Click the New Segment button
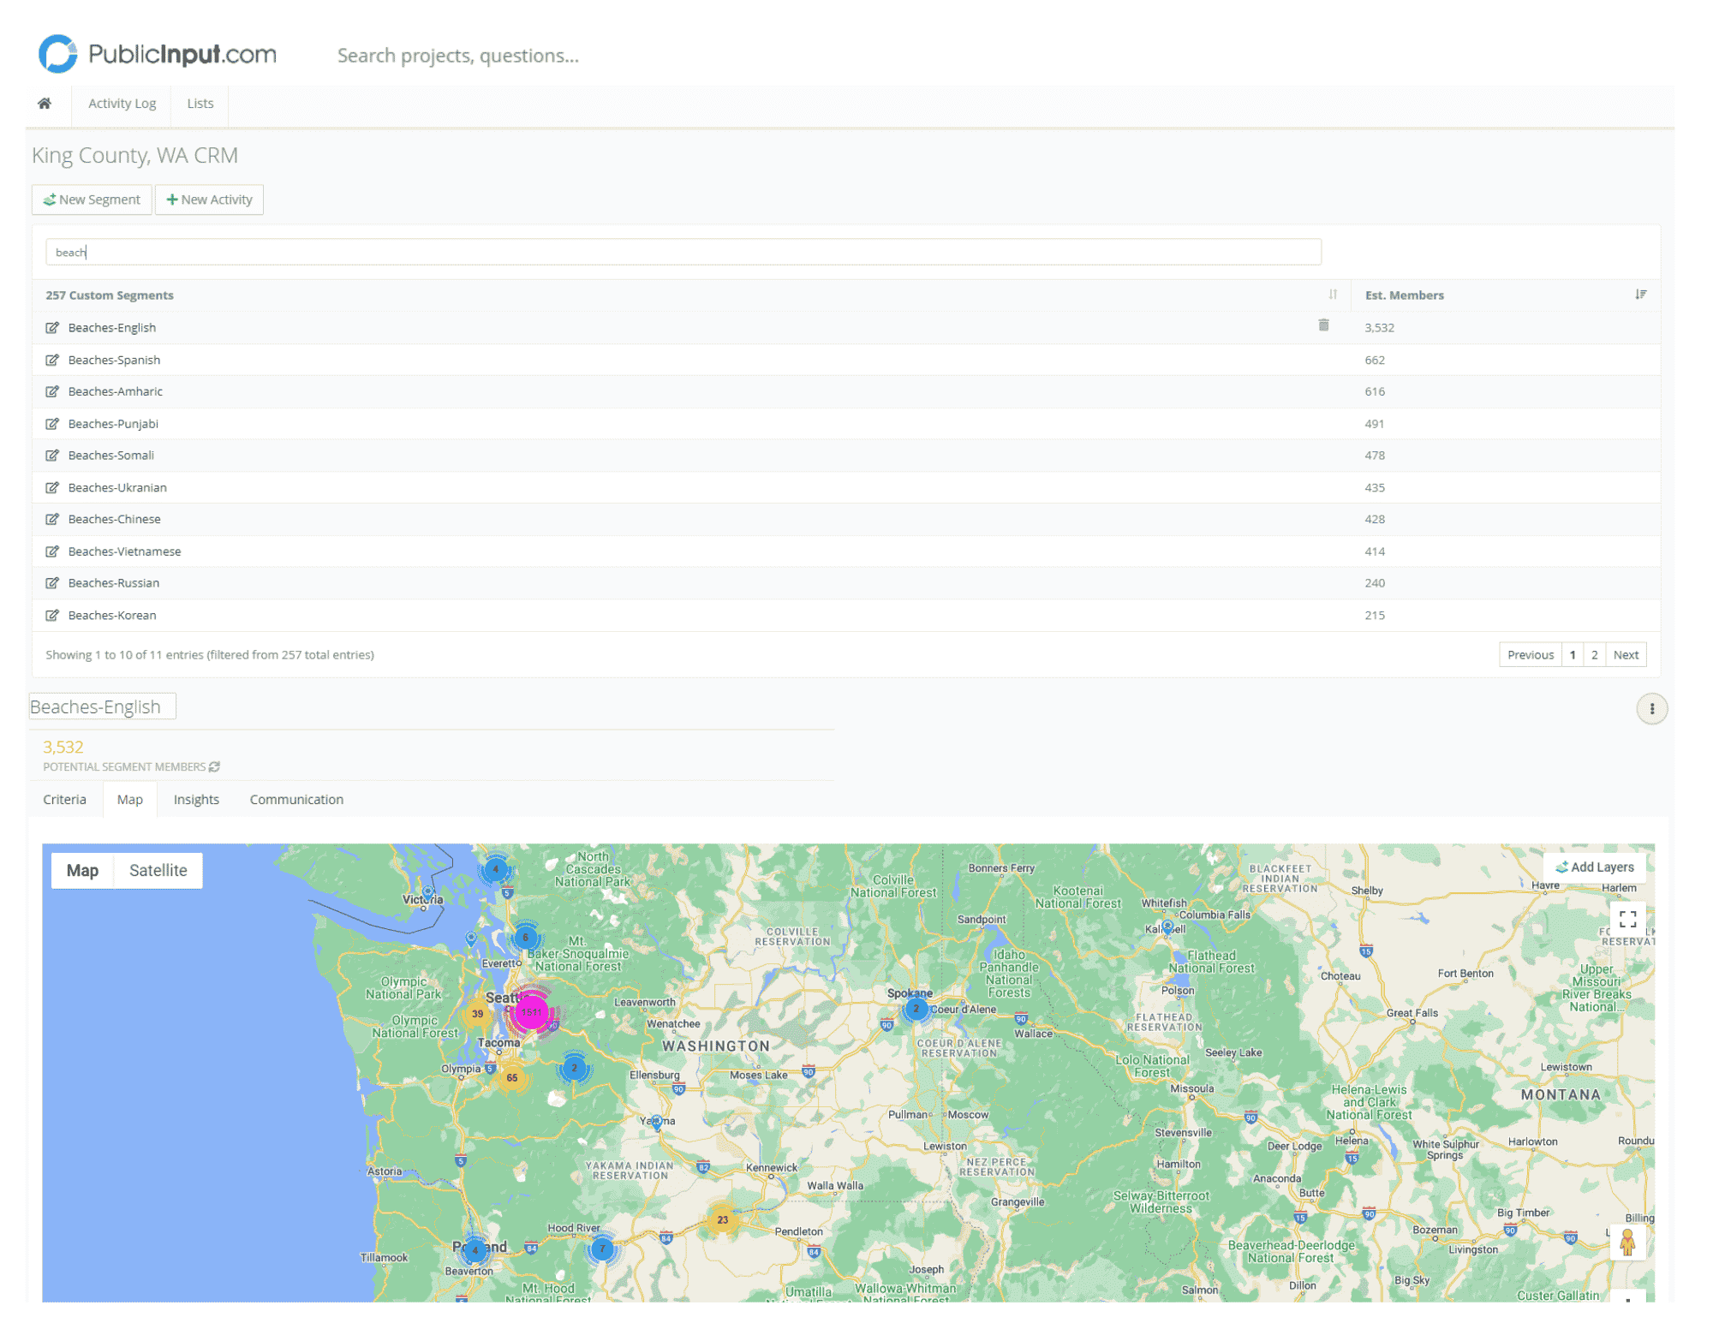The width and height of the screenshot is (1713, 1323). 92,200
